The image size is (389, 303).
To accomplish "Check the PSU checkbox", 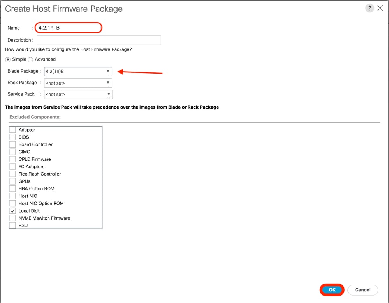I will click(12, 225).
